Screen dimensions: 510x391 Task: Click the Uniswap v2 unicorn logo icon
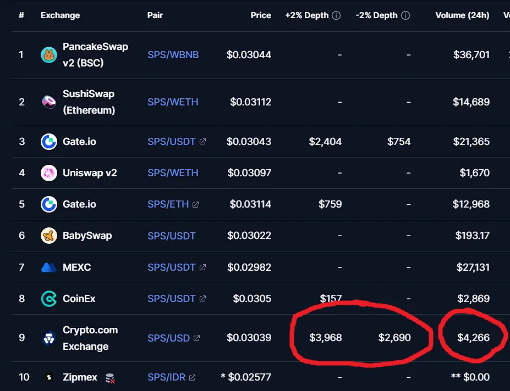pyautogui.click(x=49, y=173)
